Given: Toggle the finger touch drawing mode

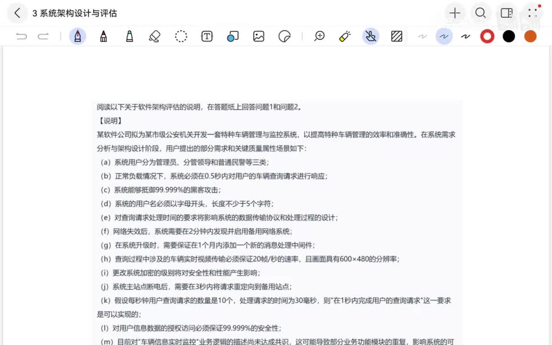Looking at the screenshot, I should [371, 36].
